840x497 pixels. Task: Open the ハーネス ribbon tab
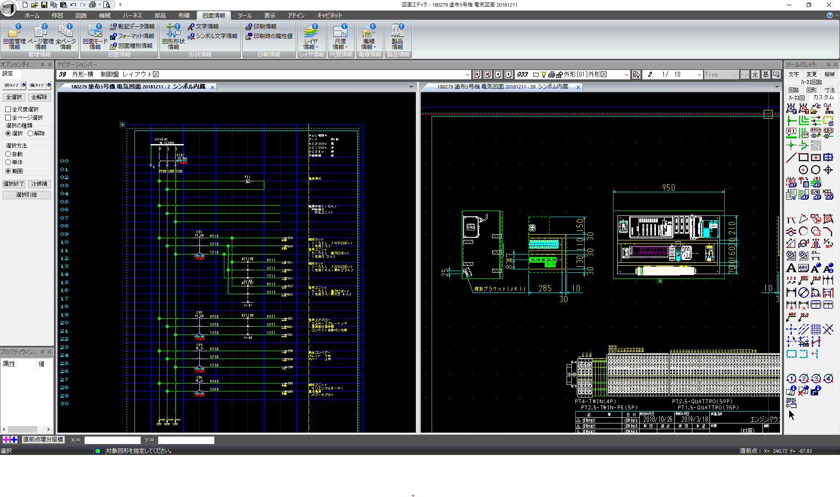[132, 15]
